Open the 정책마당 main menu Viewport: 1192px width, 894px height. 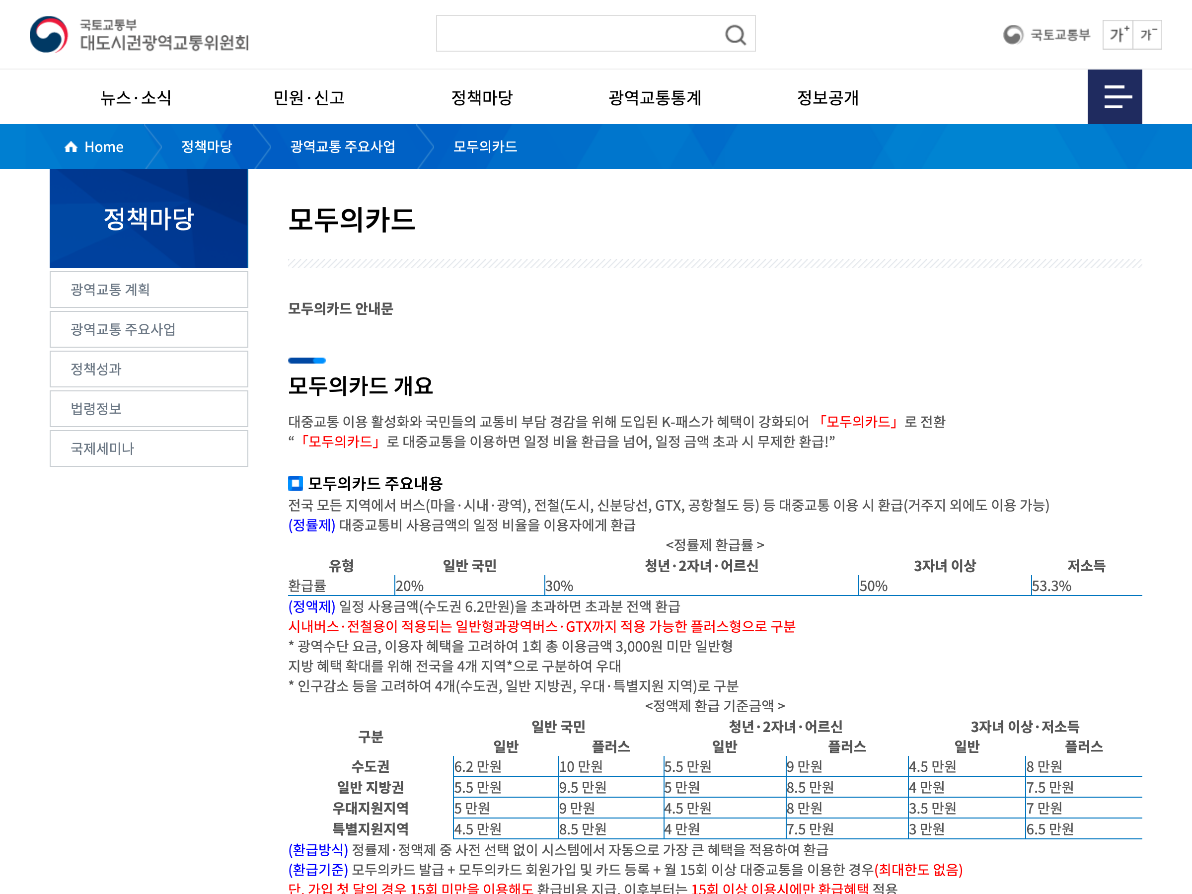(x=482, y=97)
